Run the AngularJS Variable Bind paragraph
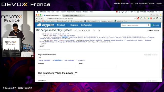 [151, 55]
